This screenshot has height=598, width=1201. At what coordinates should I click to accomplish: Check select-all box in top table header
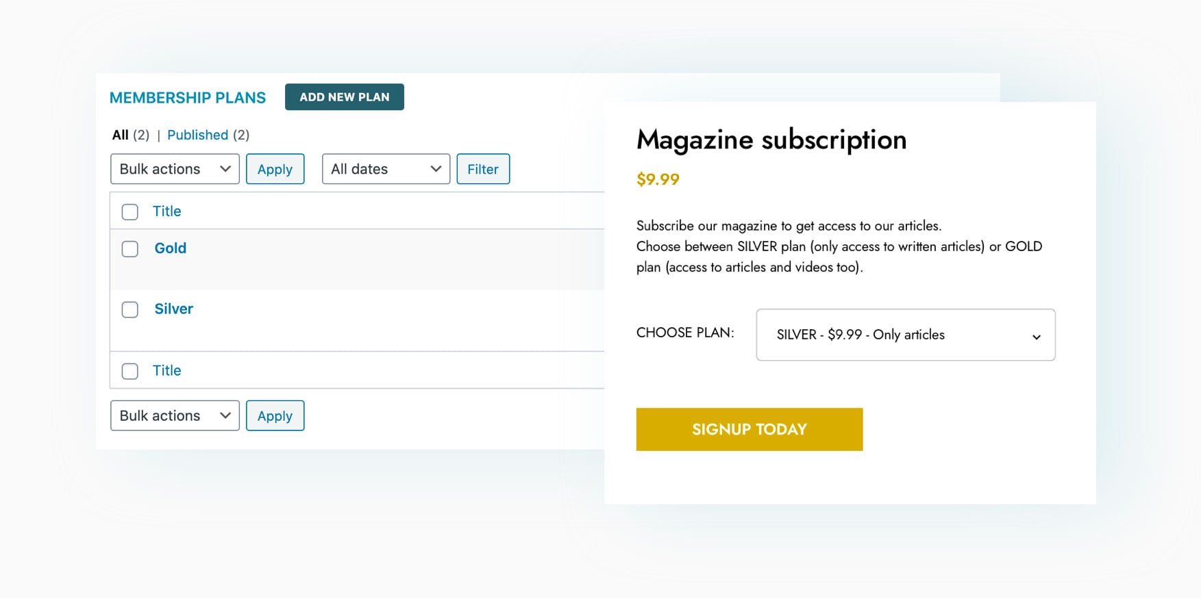pyautogui.click(x=130, y=212)
